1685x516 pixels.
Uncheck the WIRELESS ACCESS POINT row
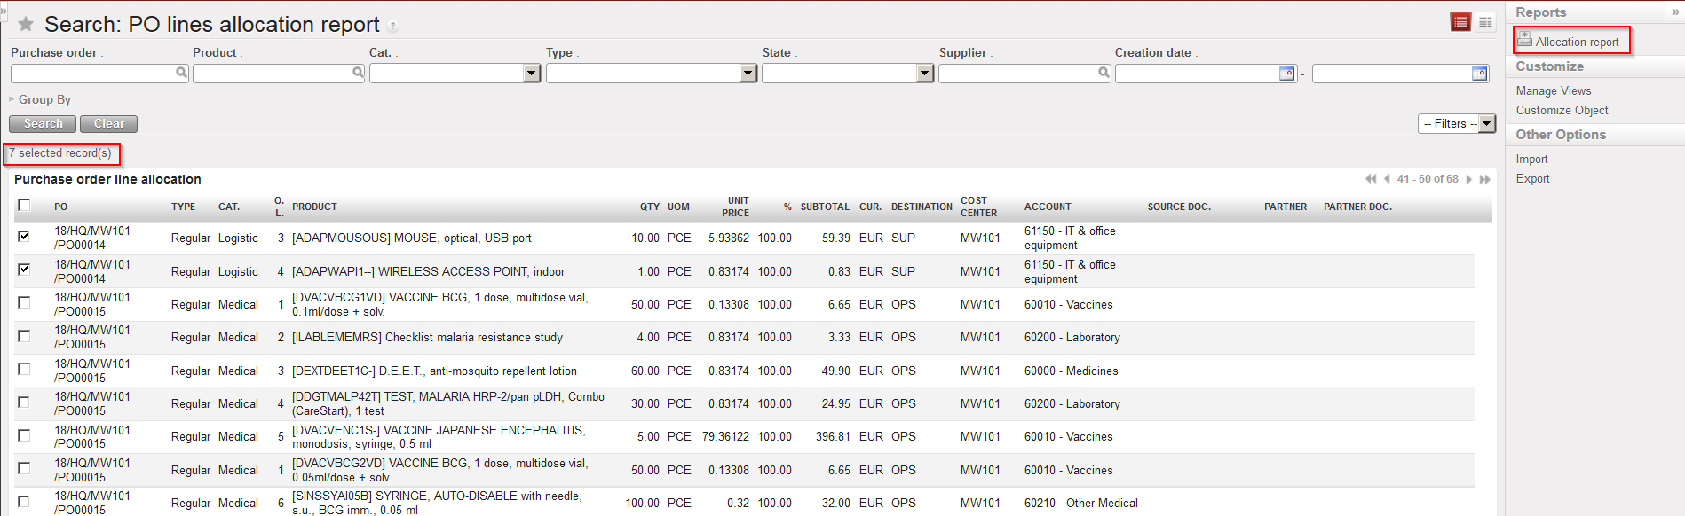[24, 269]
